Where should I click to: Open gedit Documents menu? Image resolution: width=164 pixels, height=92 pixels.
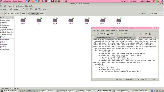tap(120, 30)
